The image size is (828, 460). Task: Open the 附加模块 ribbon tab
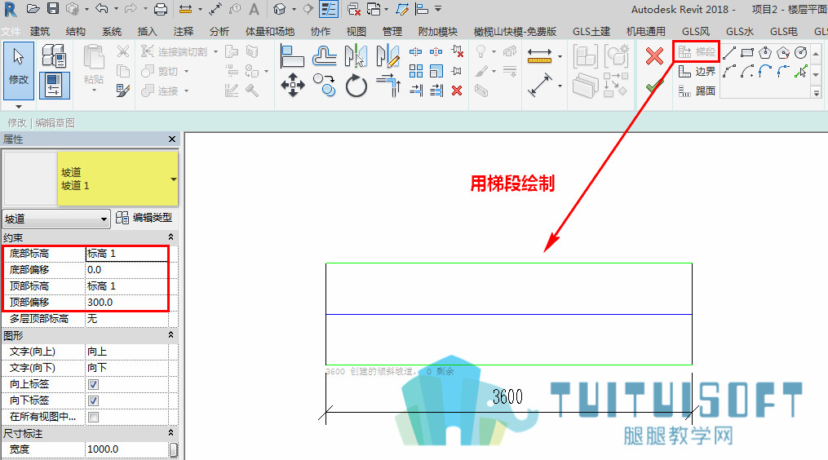click(438, 32)
